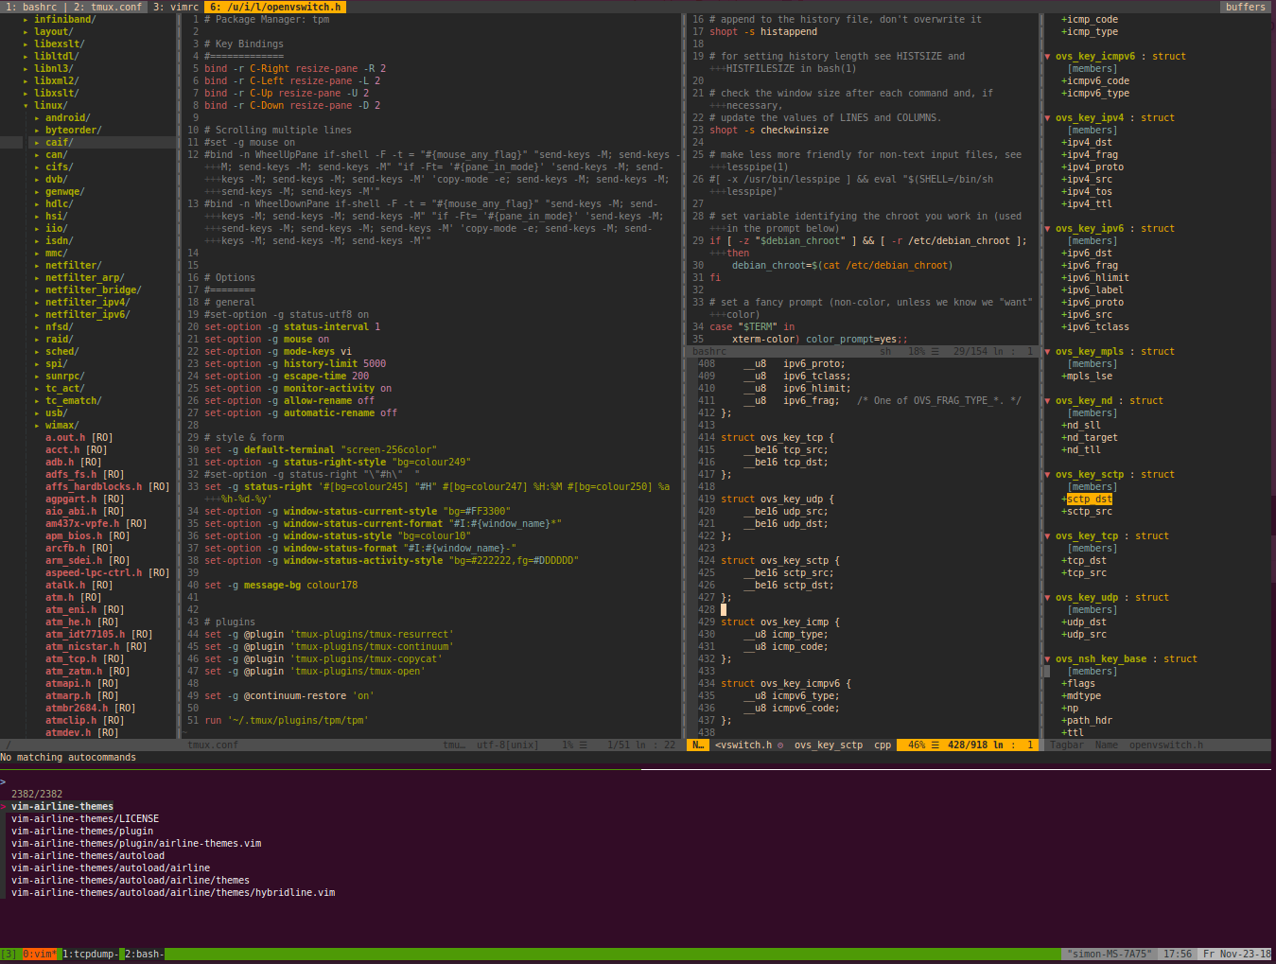Open affs_hardblocks.h in file tree
1276x964 pixels.
point(94,486)
